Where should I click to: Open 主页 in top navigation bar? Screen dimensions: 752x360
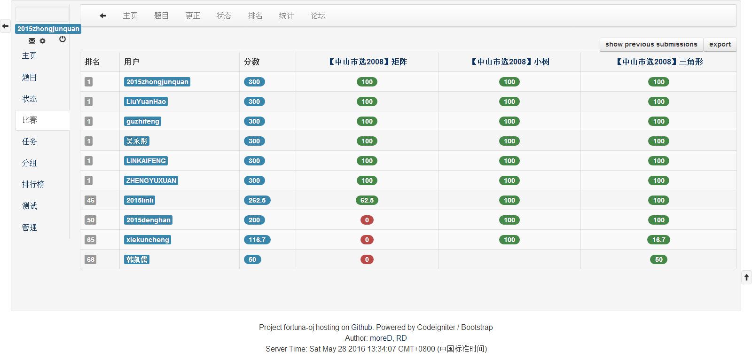click(x=130, y=16)
